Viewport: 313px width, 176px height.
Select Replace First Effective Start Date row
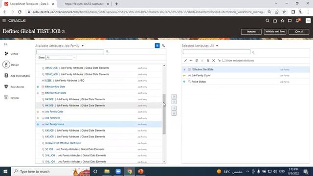(x=99, y=143)
